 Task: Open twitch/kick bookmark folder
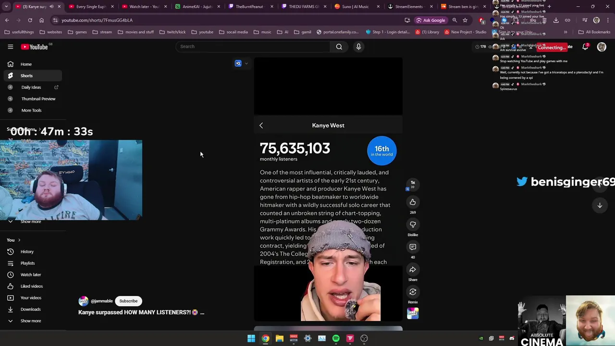pos(172,32)
